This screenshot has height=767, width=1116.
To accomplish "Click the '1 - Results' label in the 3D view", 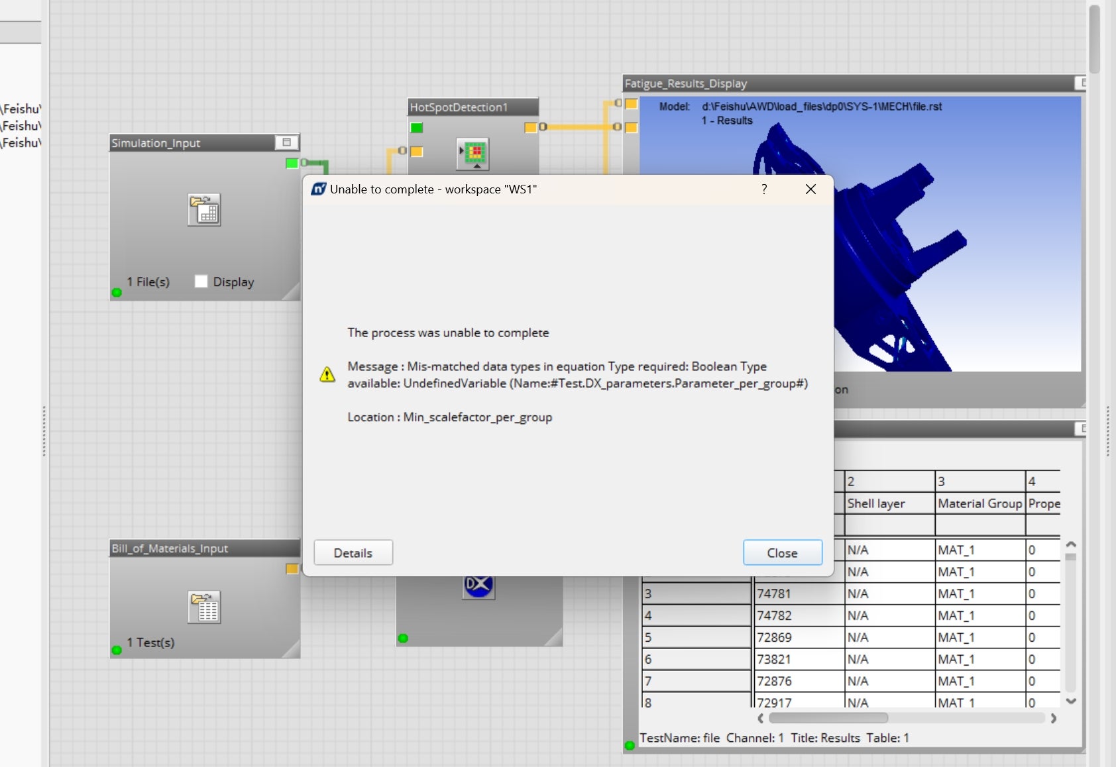I will point(727,121).
